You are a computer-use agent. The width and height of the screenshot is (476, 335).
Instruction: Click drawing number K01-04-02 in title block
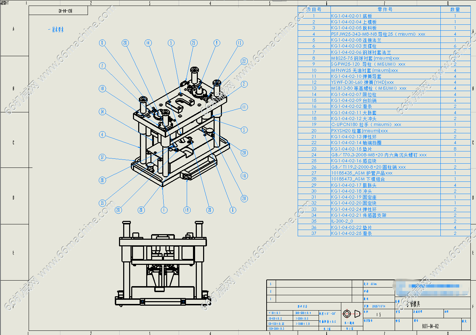(430, 326)
